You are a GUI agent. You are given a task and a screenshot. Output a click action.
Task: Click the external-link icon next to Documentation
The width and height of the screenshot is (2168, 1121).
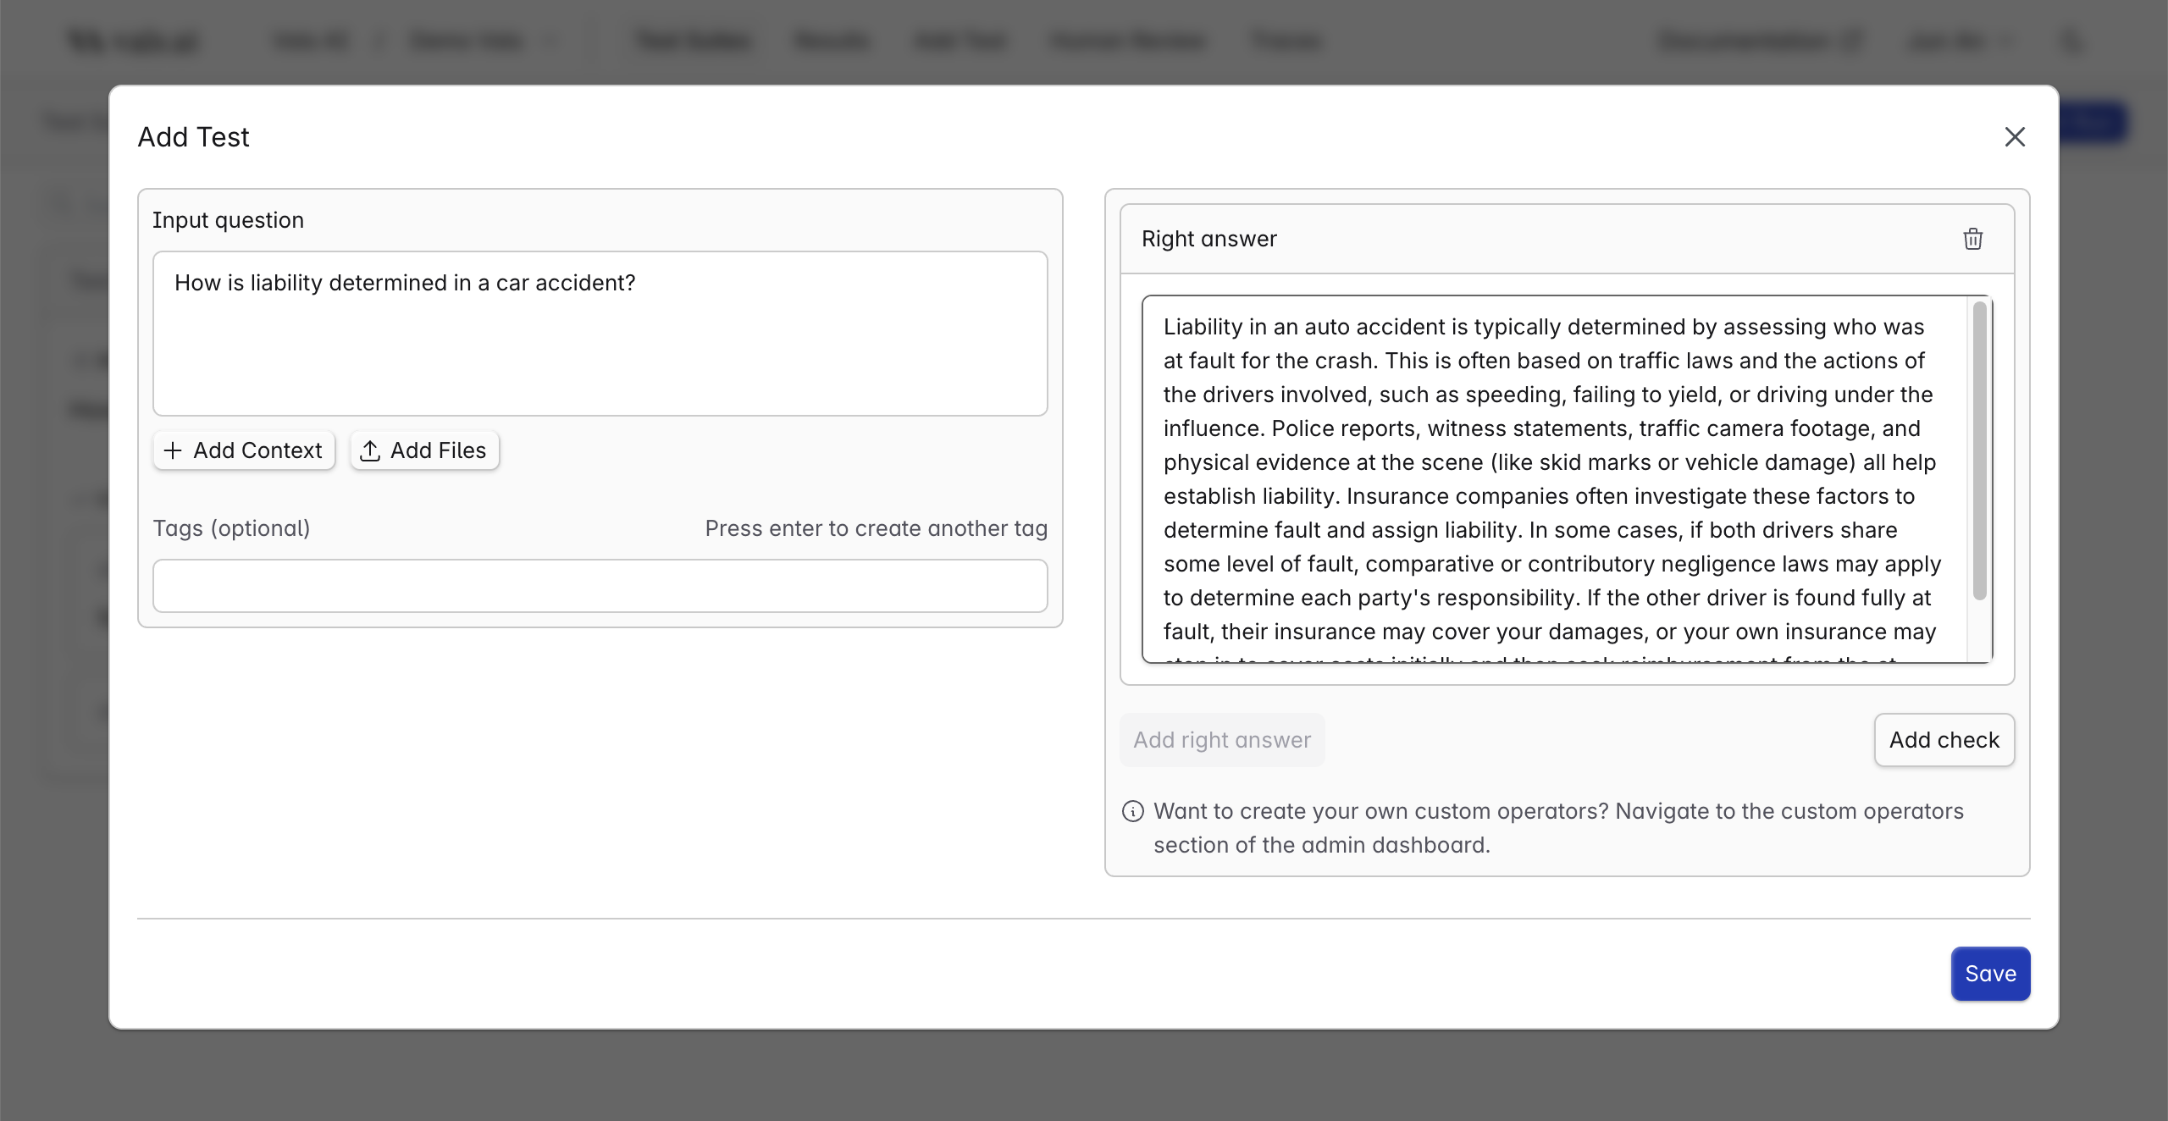coord(1852,41)
